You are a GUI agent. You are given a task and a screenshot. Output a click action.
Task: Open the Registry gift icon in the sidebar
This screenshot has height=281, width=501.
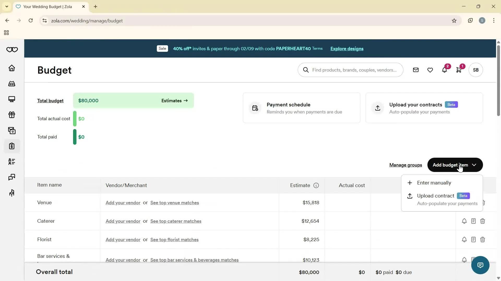click(x=12, y=115)
